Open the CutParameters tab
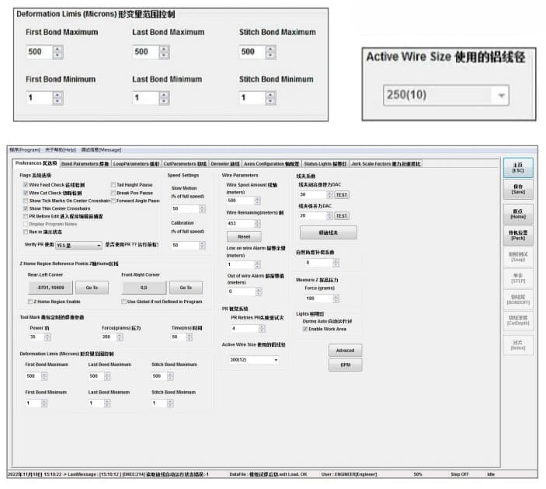 click(185, 164)
